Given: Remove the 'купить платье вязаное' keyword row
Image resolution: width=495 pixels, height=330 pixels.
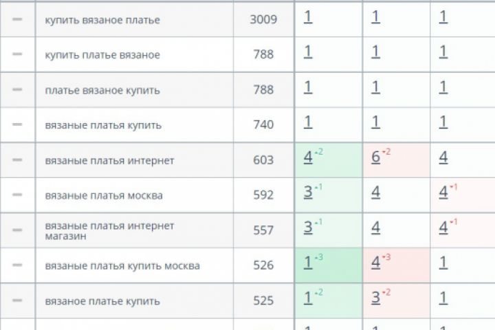Looking at the screenshot, I should click(17, 54).
